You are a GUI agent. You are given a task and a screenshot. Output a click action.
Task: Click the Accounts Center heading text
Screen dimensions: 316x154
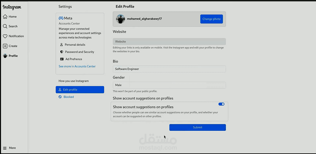click(x=69, y=24)
